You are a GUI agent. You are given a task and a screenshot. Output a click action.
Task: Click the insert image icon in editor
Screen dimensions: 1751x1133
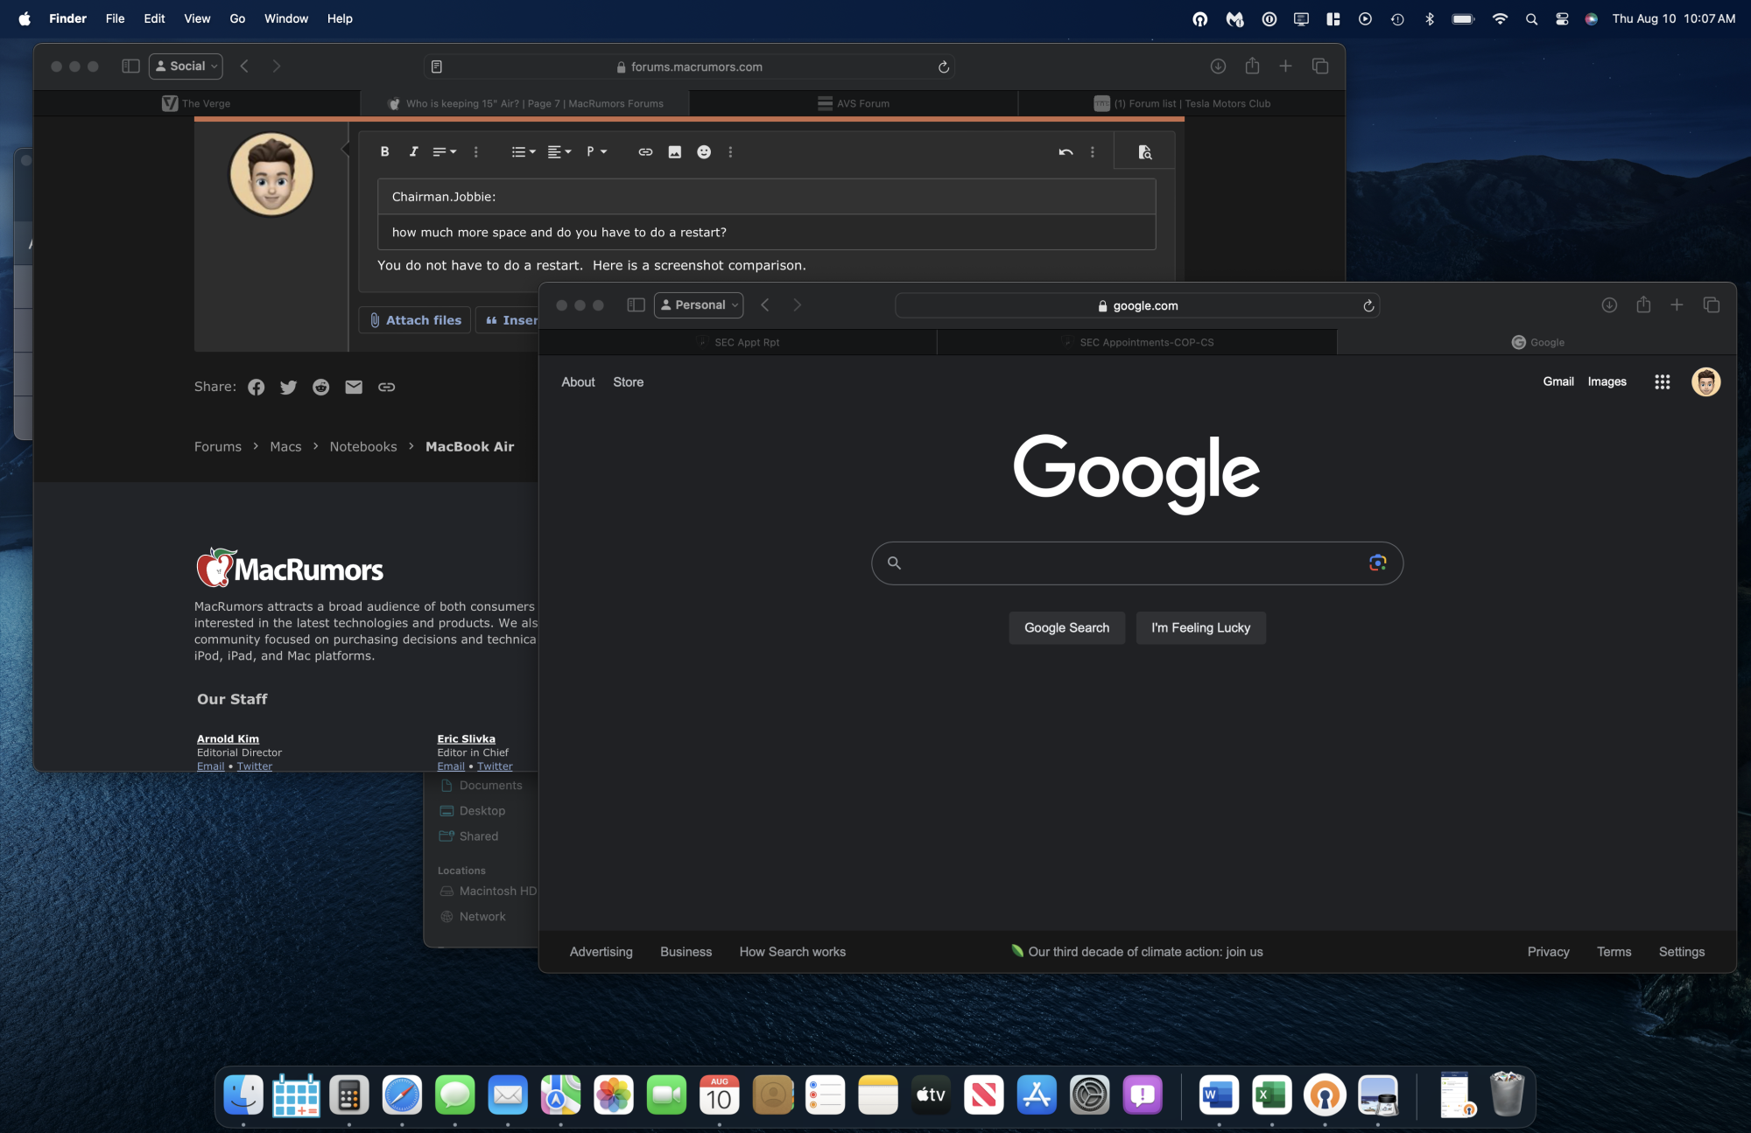click(x=674, y=151)
